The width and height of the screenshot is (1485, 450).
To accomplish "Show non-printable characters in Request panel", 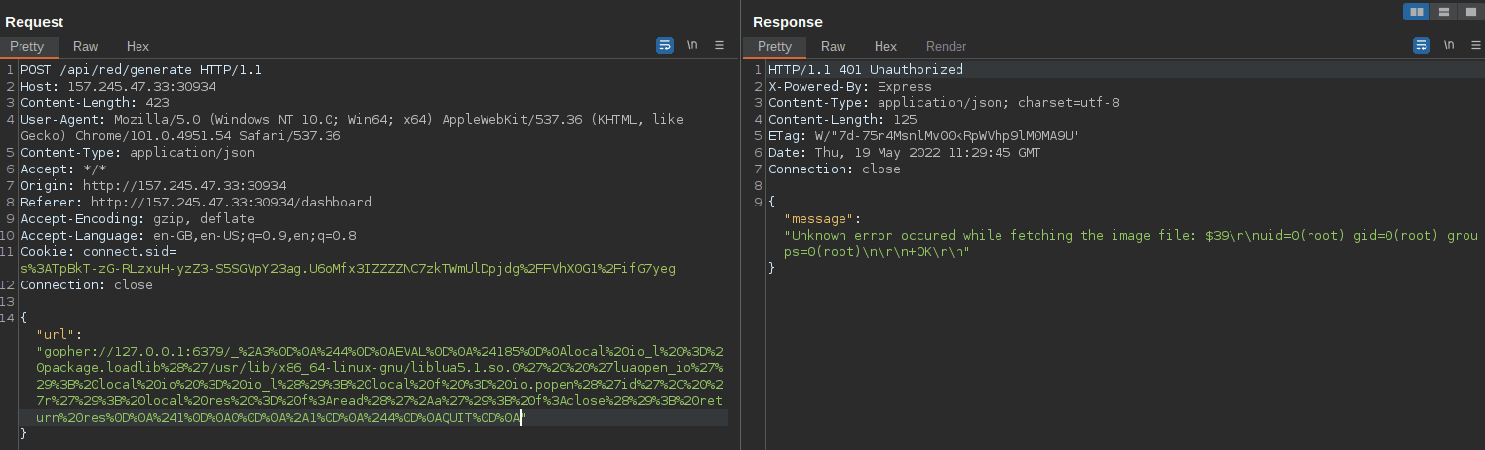I will 692,45.
